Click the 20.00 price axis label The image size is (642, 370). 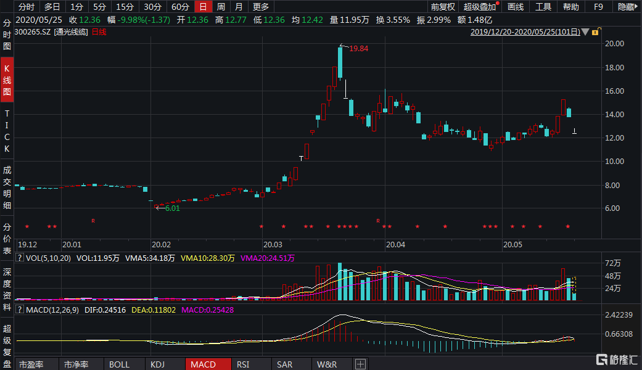click(x=615, y=43)
